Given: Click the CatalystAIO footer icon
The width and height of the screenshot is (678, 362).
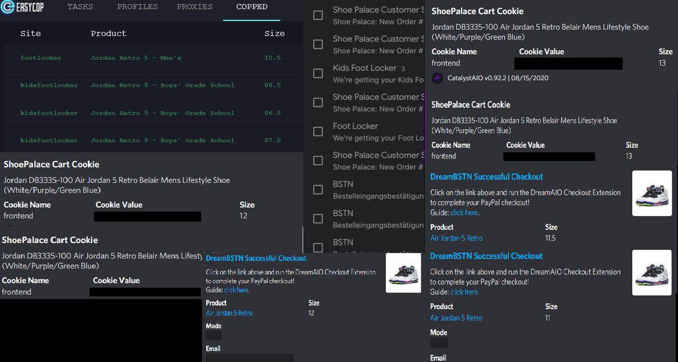Looking at the screenshot, I should (437, 78).
